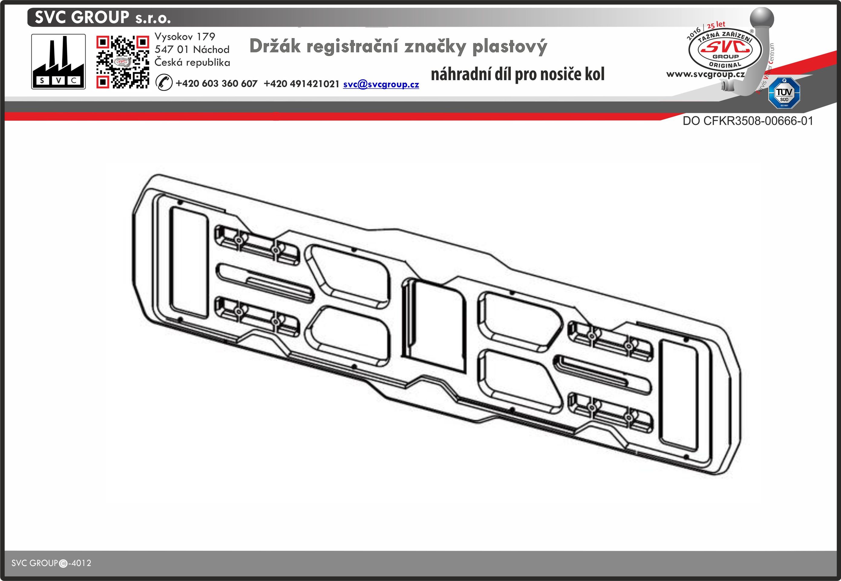Screen dimensions: 841x581
Task: Click the Česká republika address text
Action: [192, 63]
